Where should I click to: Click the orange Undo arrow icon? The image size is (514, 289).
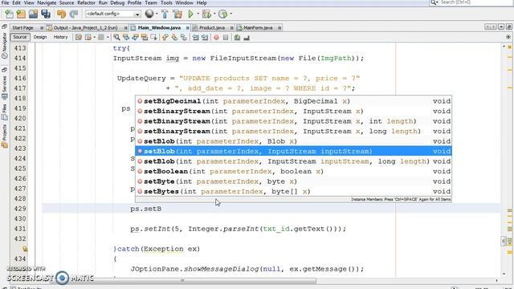(x=61, y=14)
